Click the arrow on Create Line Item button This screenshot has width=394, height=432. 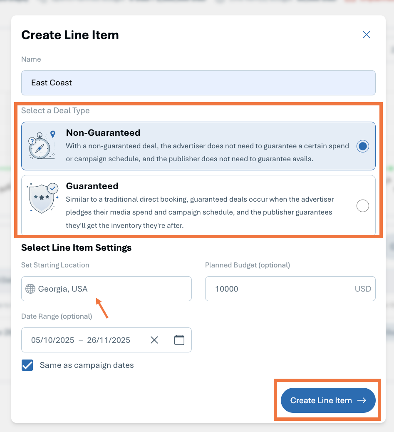click(x=362, y=400)
